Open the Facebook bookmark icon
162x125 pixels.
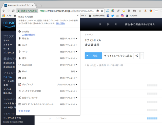tap(108, 16)
